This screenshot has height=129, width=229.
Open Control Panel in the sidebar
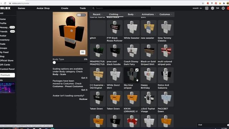7,69
